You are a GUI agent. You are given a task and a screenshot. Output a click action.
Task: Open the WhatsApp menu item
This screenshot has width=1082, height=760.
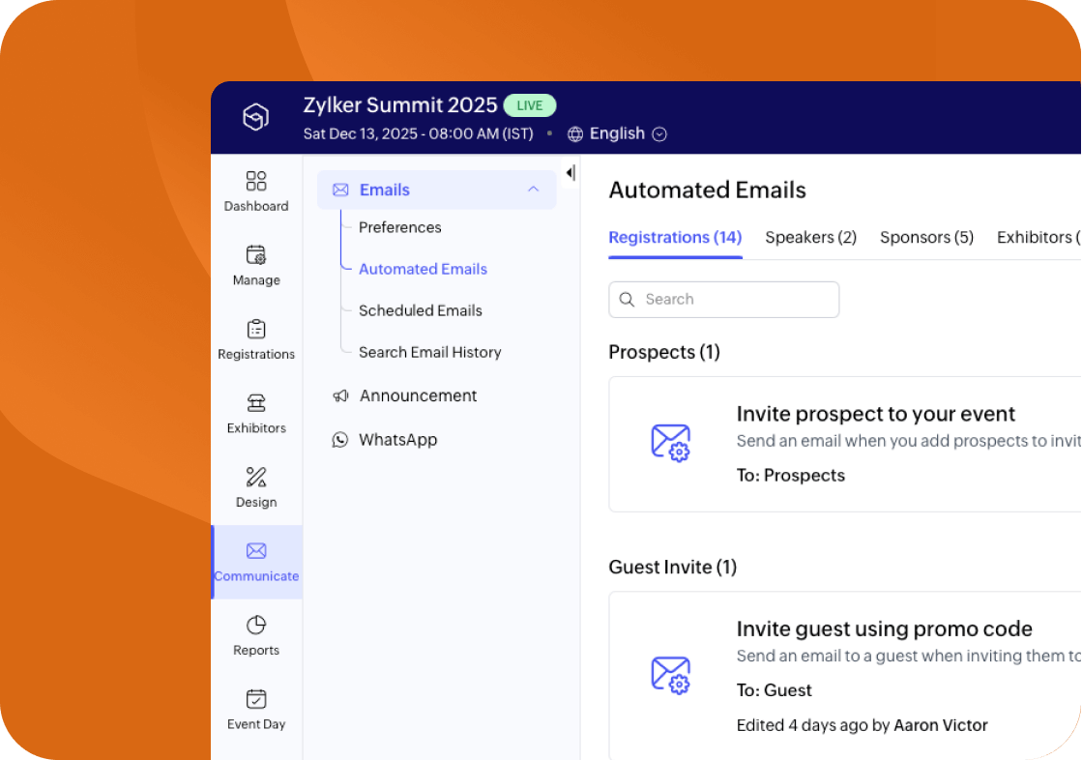tap(398, 440)
